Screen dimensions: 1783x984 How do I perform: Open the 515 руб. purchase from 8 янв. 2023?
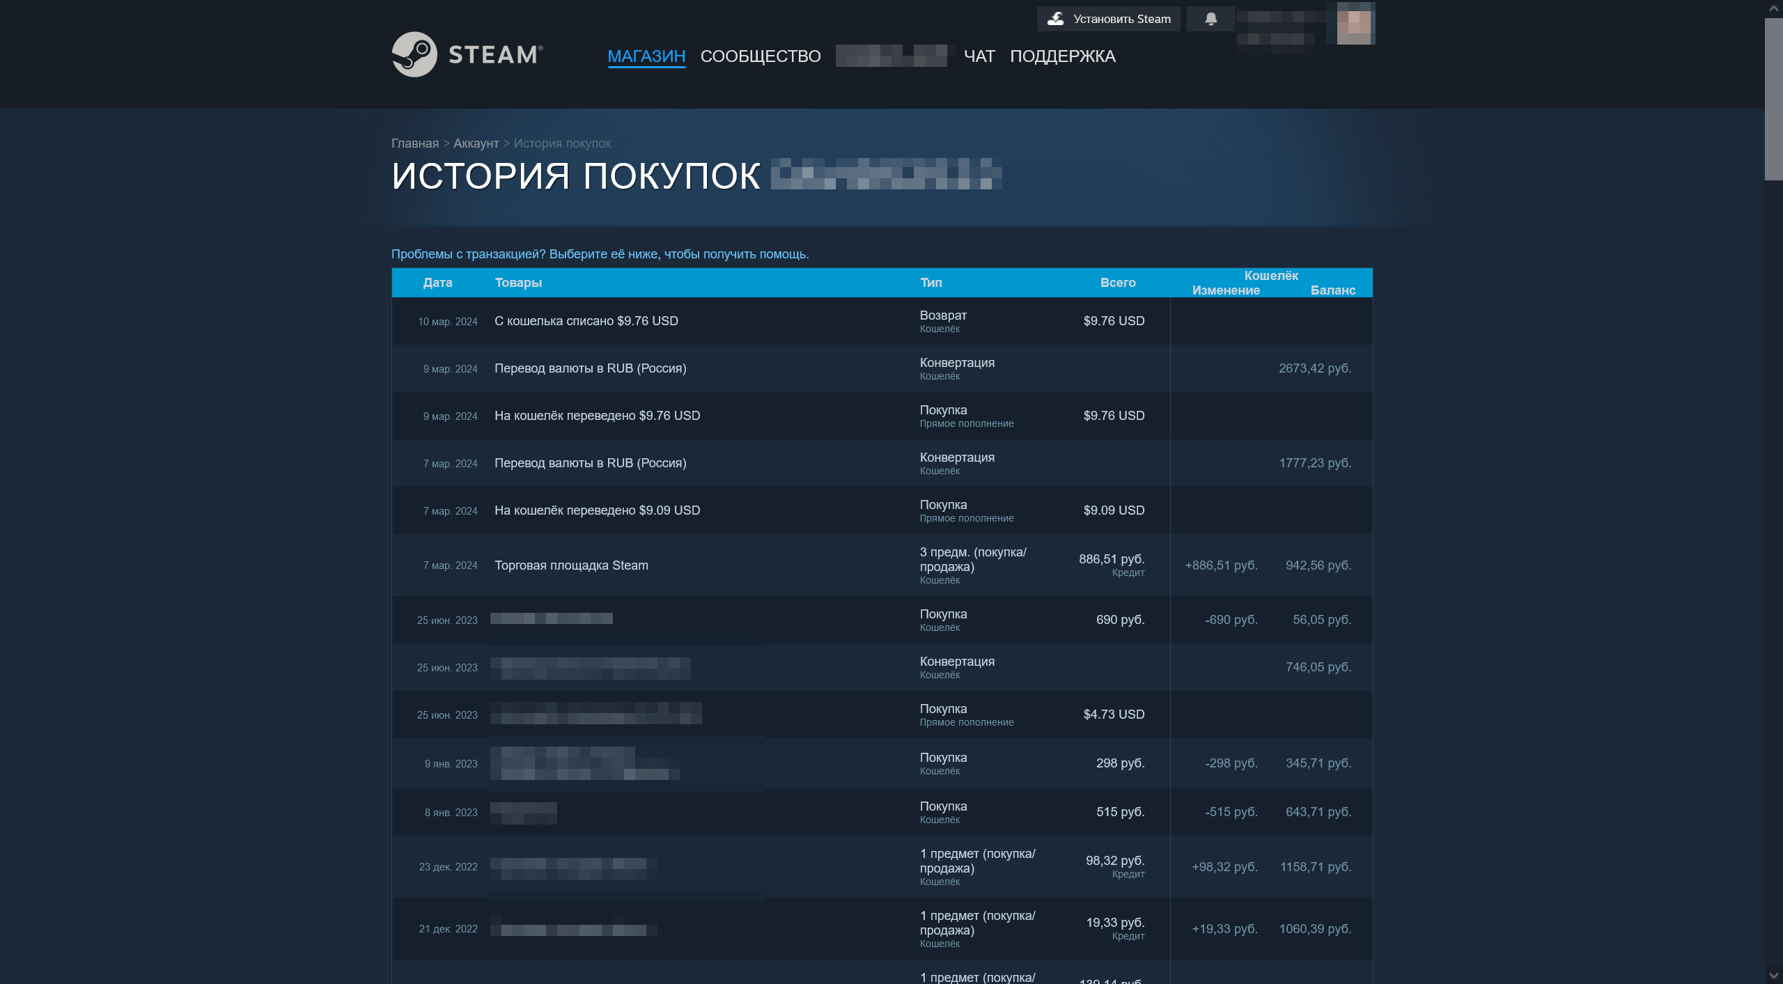(882, 812)
